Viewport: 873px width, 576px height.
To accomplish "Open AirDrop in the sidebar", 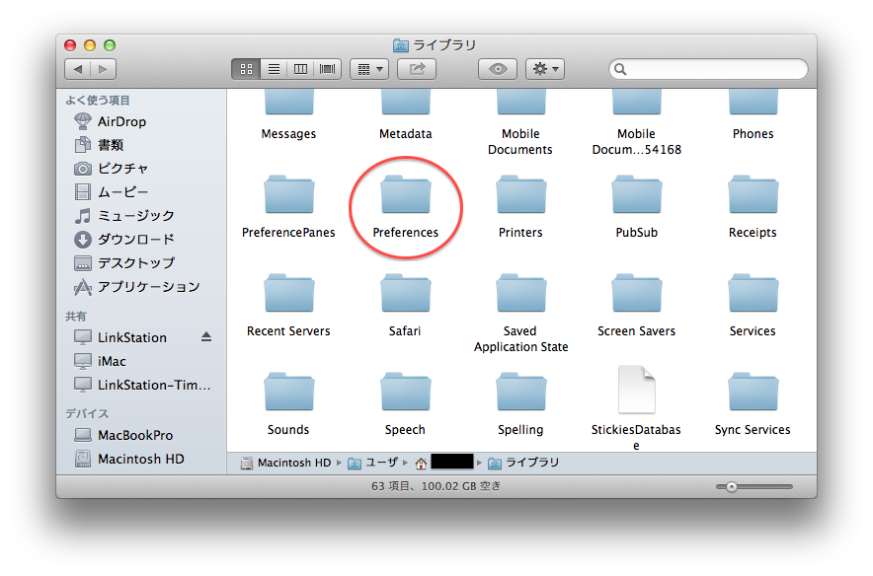I will tap(120, 121).
